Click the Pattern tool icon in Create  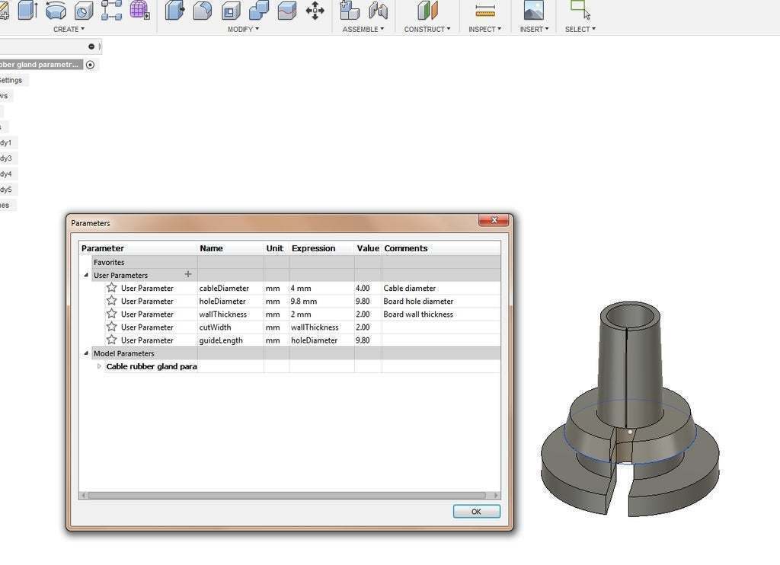(x=111, y=10)
